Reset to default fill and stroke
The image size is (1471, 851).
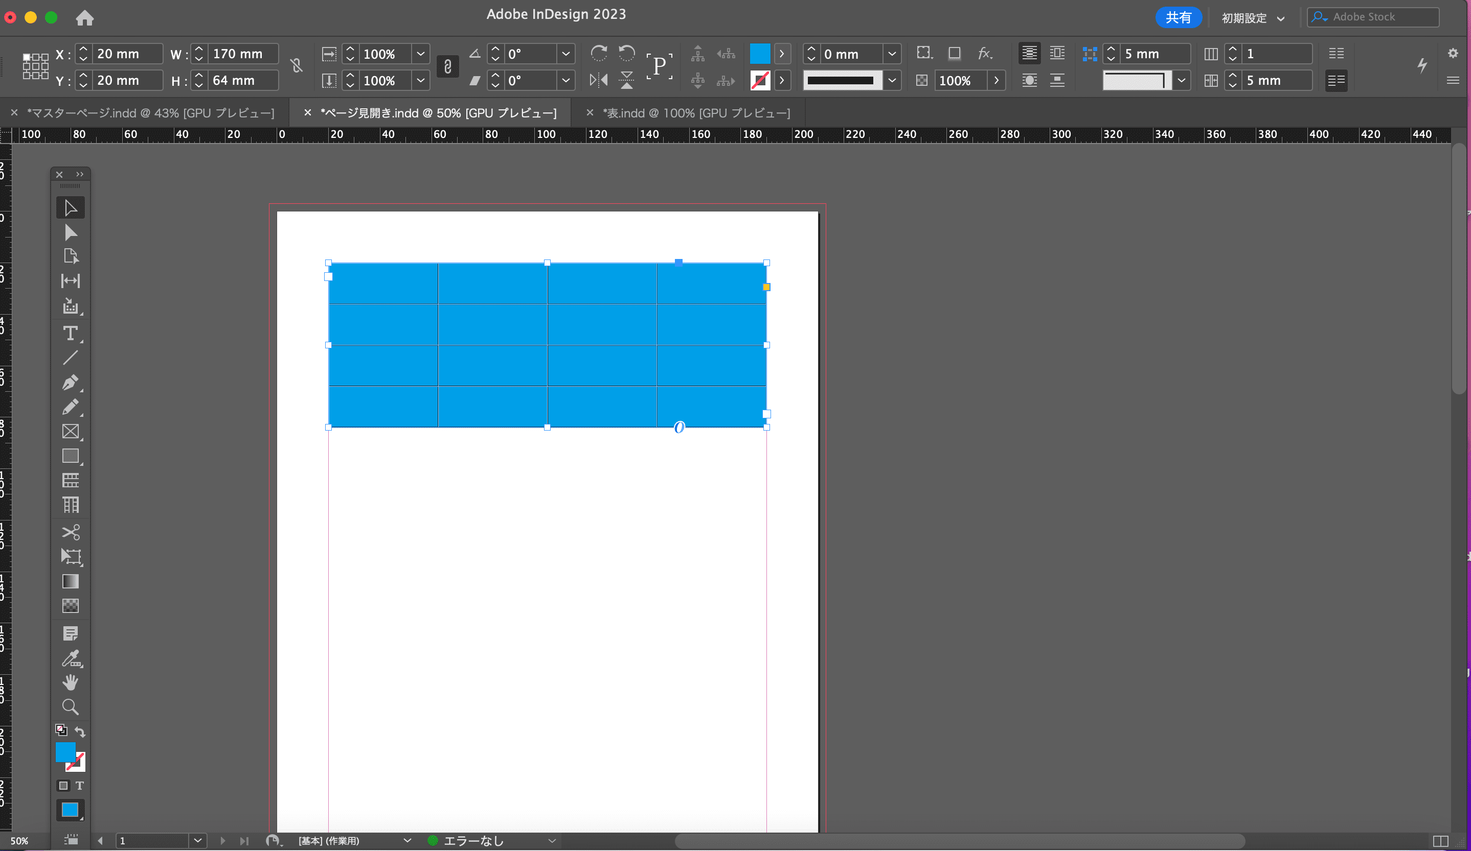[x=61, y=730]
